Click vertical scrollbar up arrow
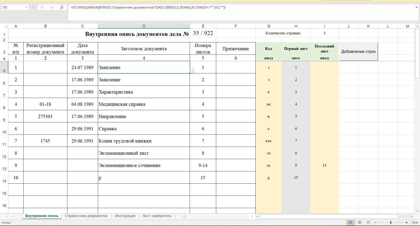Image resolution: width=420 pixels, height=226 pixels. [417, 26]
